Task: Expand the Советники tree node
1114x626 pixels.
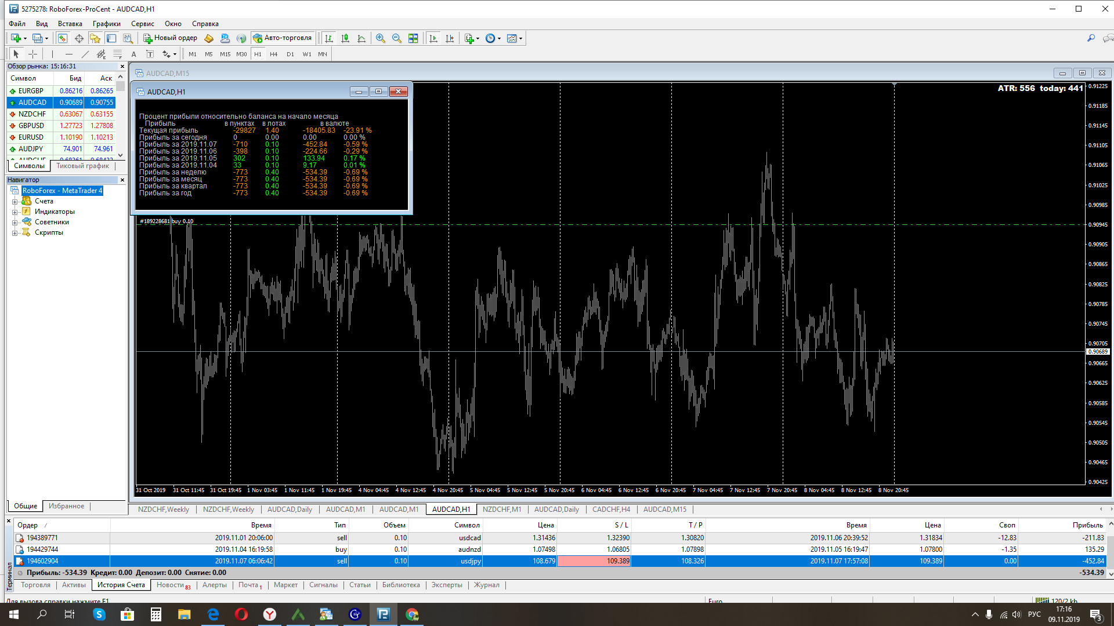Action: point(15,223)
